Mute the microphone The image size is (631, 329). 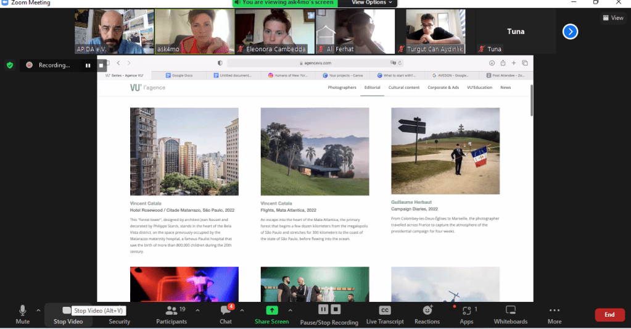[23, 310]
